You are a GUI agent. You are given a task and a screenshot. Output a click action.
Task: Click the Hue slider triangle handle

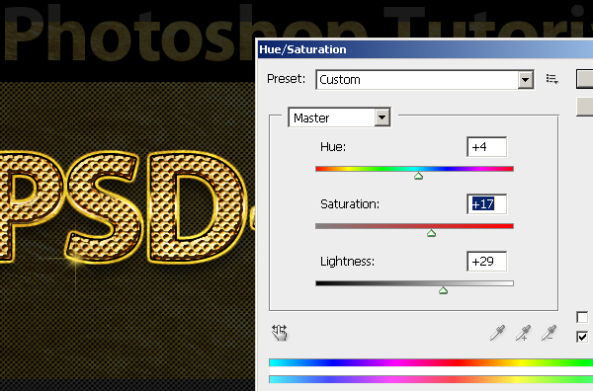pos(418,176)
